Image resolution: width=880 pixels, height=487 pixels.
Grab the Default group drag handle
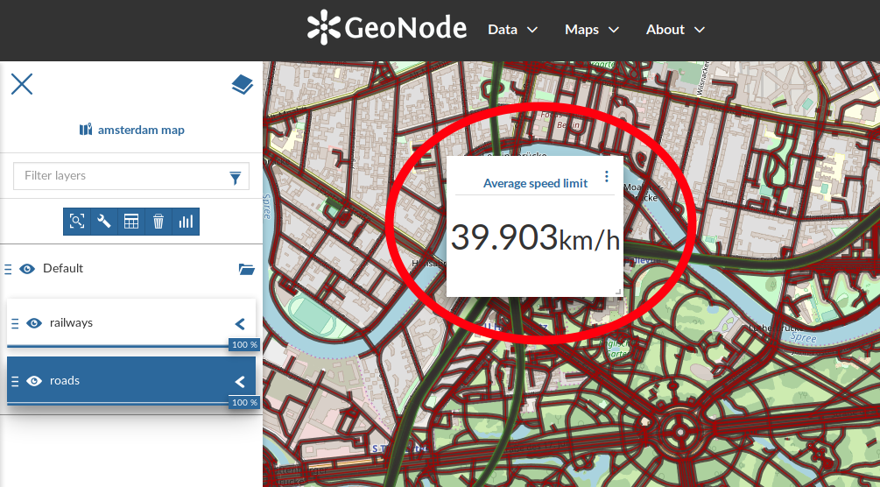point(8,269)
